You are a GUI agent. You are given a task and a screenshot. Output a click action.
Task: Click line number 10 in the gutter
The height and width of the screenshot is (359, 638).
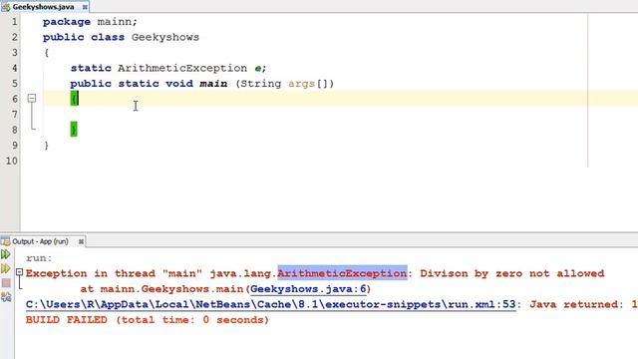click(12, 161)
